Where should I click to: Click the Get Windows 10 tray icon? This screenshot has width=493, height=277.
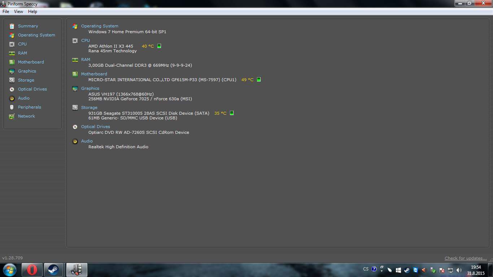point(398,270)
